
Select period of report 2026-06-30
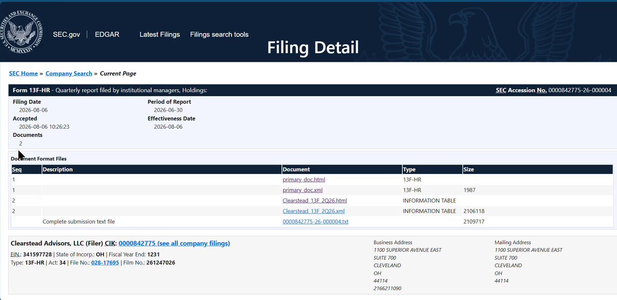pyautogui.click(x=168, y=110)
